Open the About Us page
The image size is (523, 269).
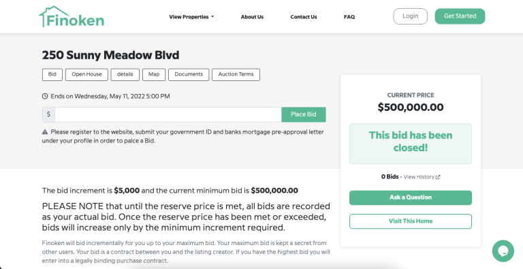[x=252, y=17]
